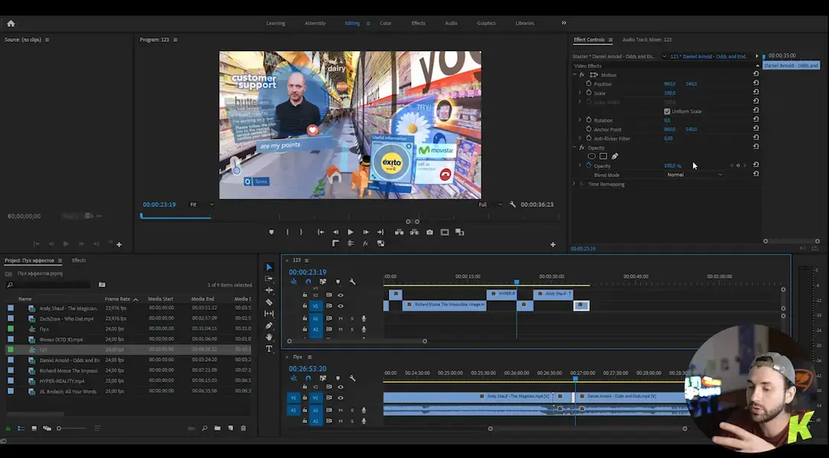Screen dimensions: 829x458
Task: Collapse the Motion effect section
Action: (575, 75)
